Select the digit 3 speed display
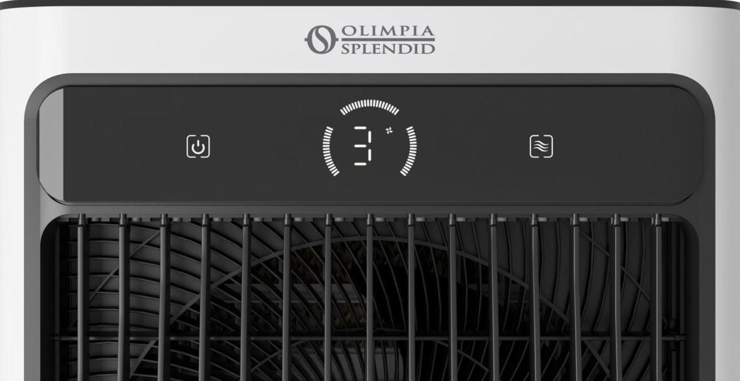 [363, 146]
